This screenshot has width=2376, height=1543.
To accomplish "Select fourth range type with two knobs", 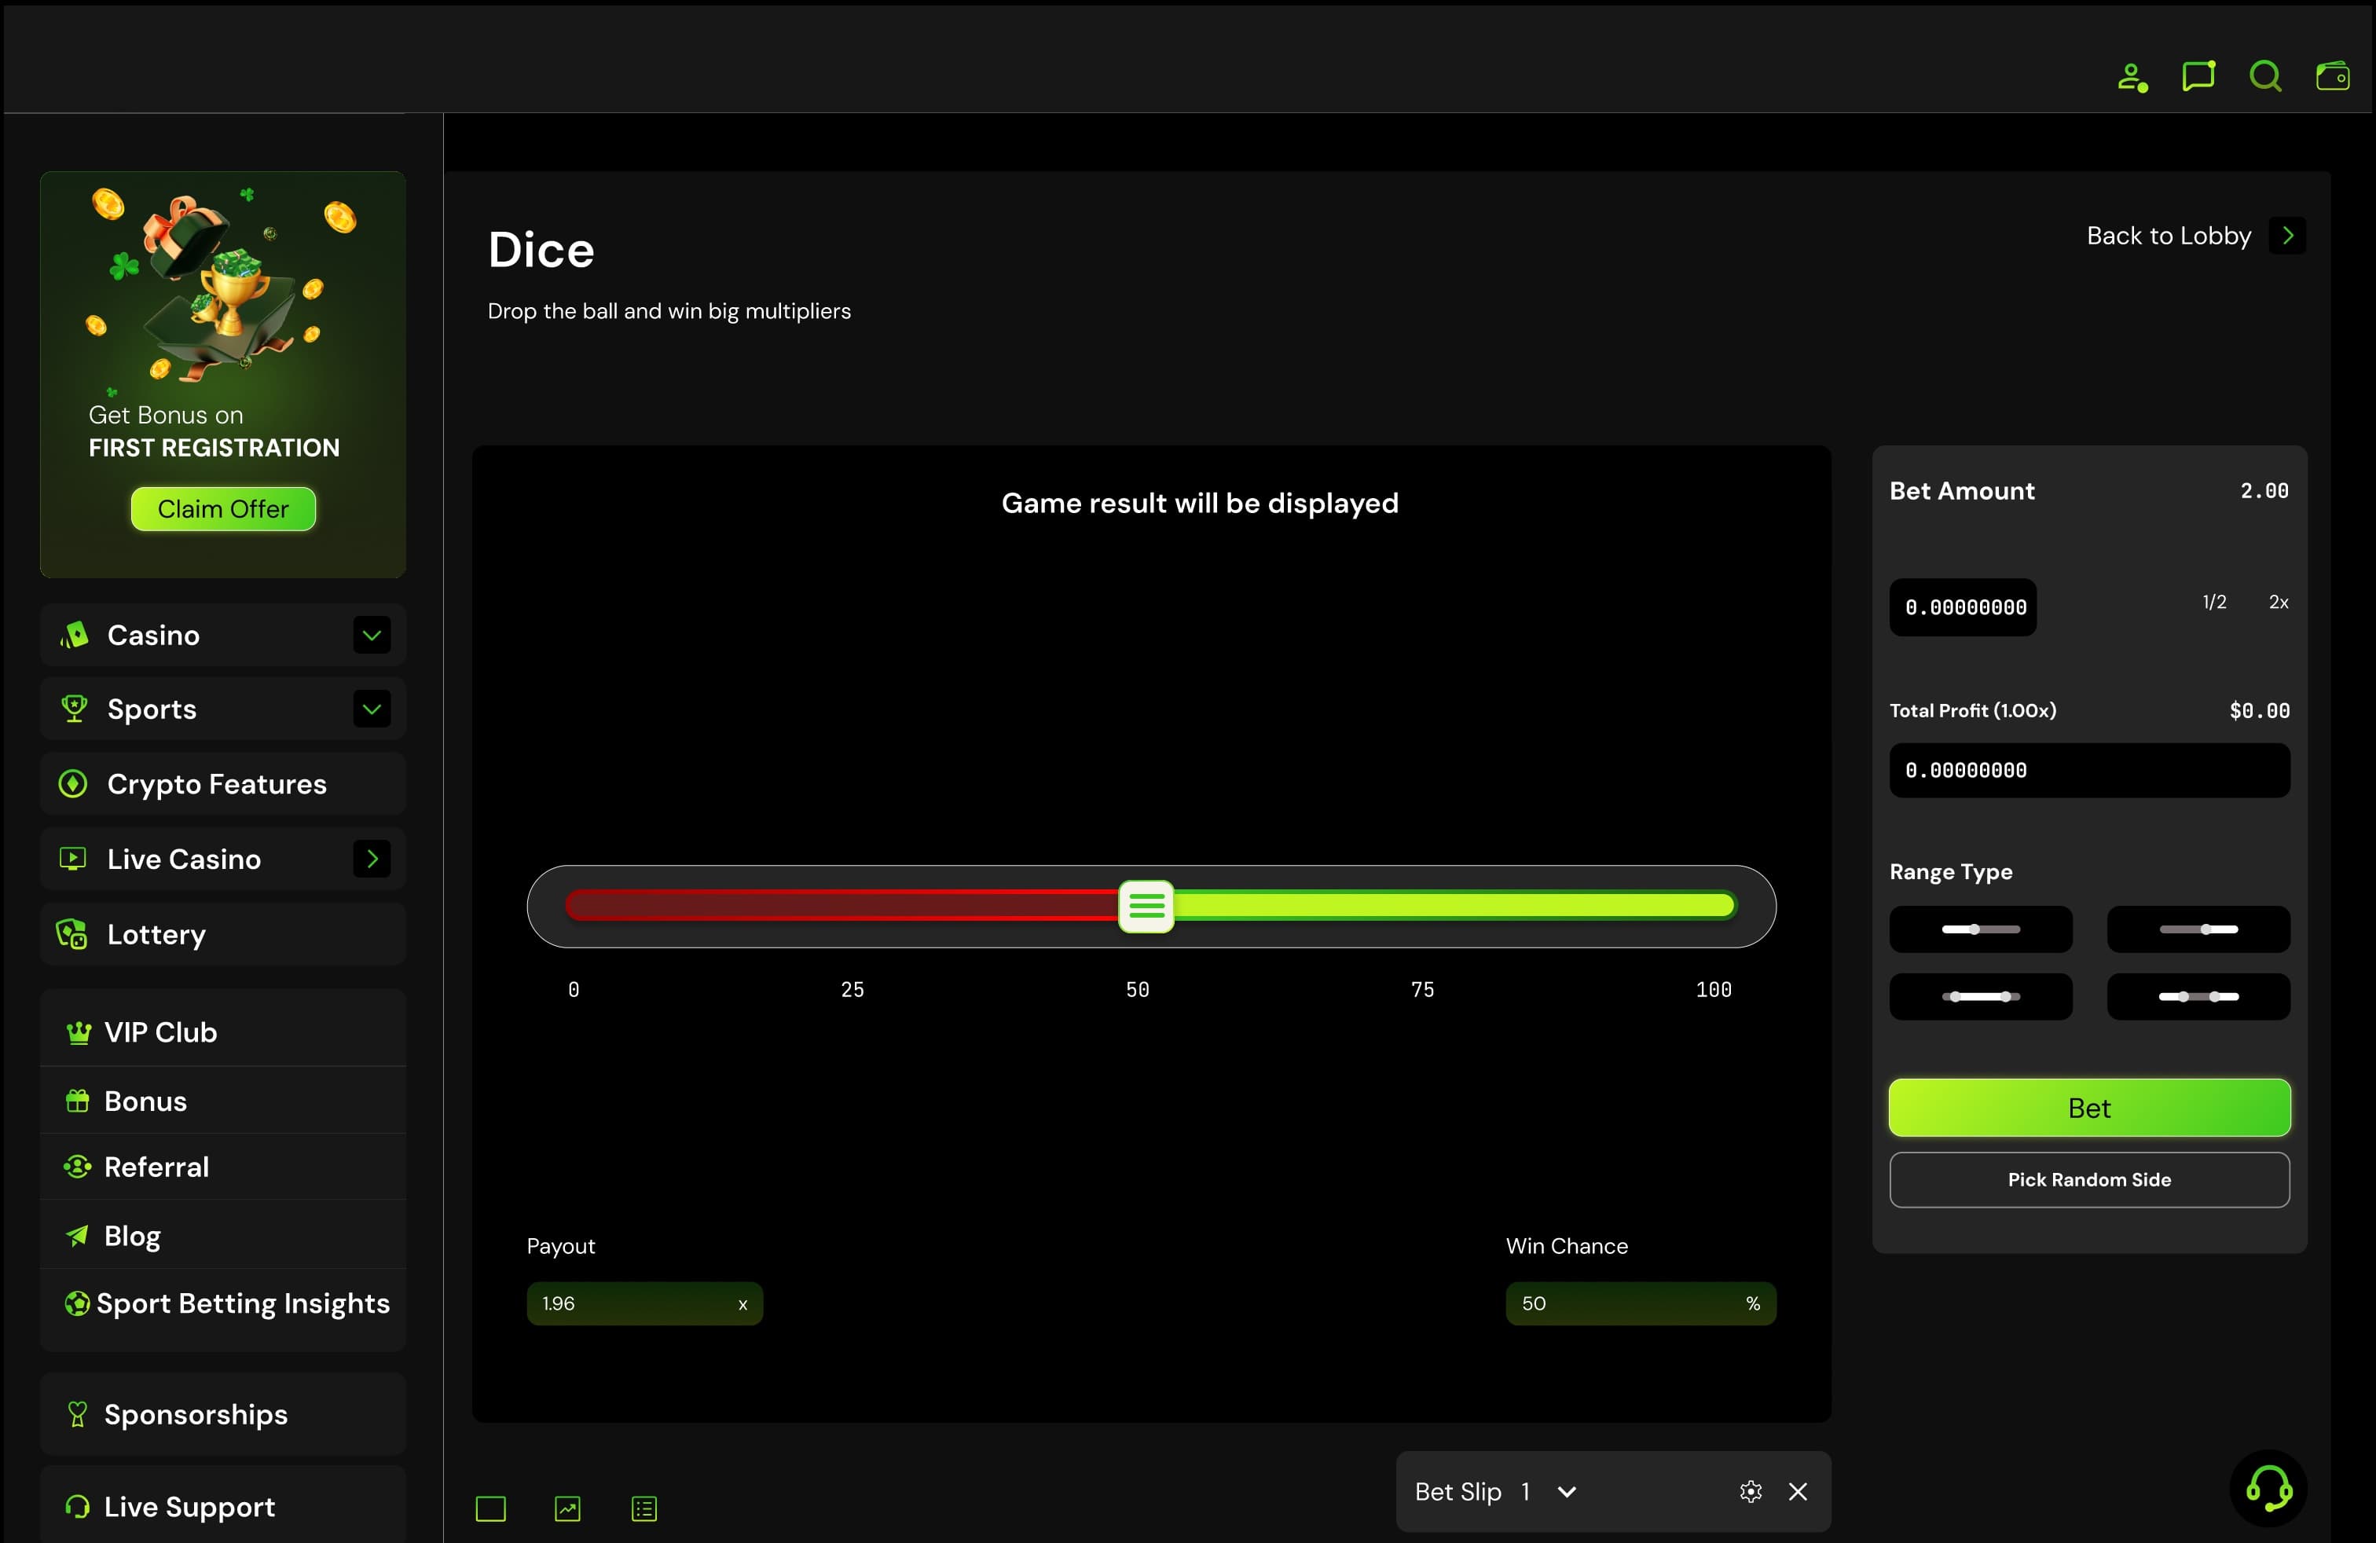I will coord(2198,996).
